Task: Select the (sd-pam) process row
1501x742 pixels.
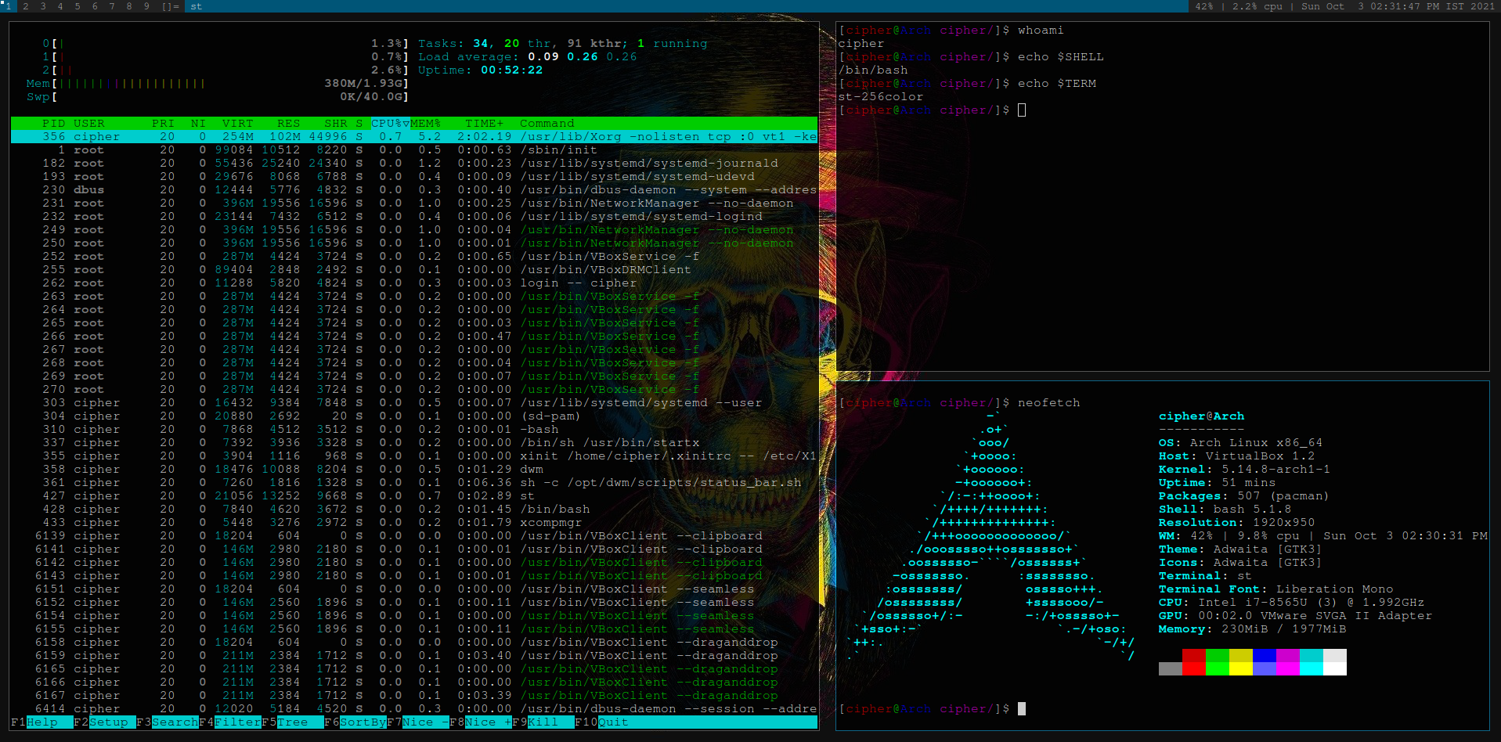Action: (414, 416)
